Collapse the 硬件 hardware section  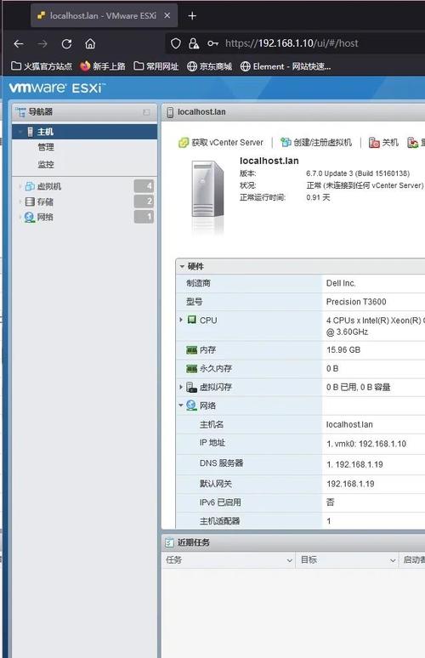[x=182, y=266]
